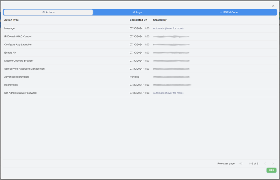Screen dimensions: 280x180
Task: Switch to the Logs tab
Action: 137,12
